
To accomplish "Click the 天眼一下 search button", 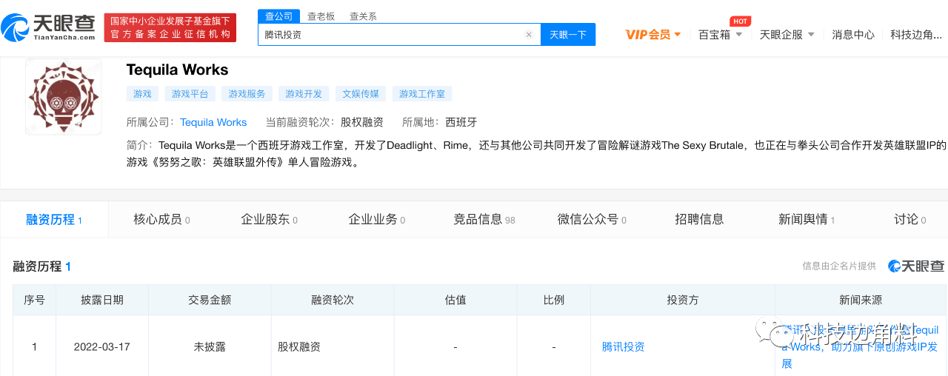I will tap(568, 35).
